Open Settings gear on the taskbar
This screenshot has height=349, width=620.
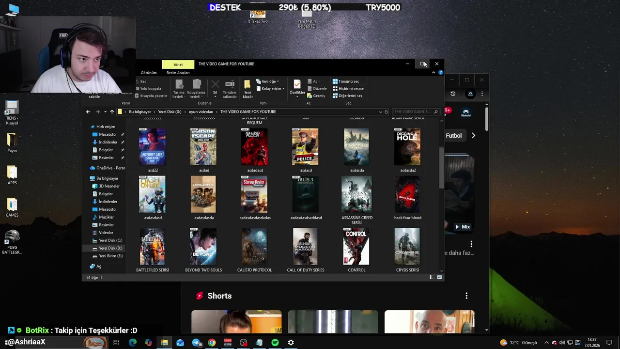291,343
